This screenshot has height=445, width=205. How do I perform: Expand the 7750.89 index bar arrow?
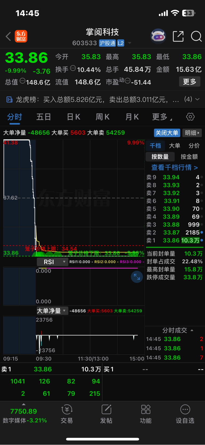click(23, 404)
